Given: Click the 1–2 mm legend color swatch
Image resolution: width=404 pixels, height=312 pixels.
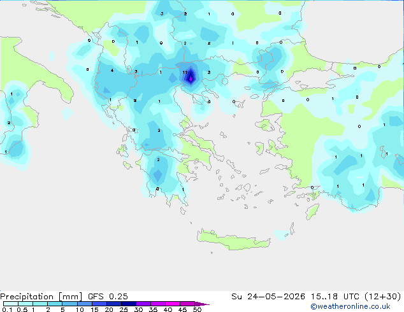Looking at the screenshot, I should pyautogui.click(x=40, y=304).
